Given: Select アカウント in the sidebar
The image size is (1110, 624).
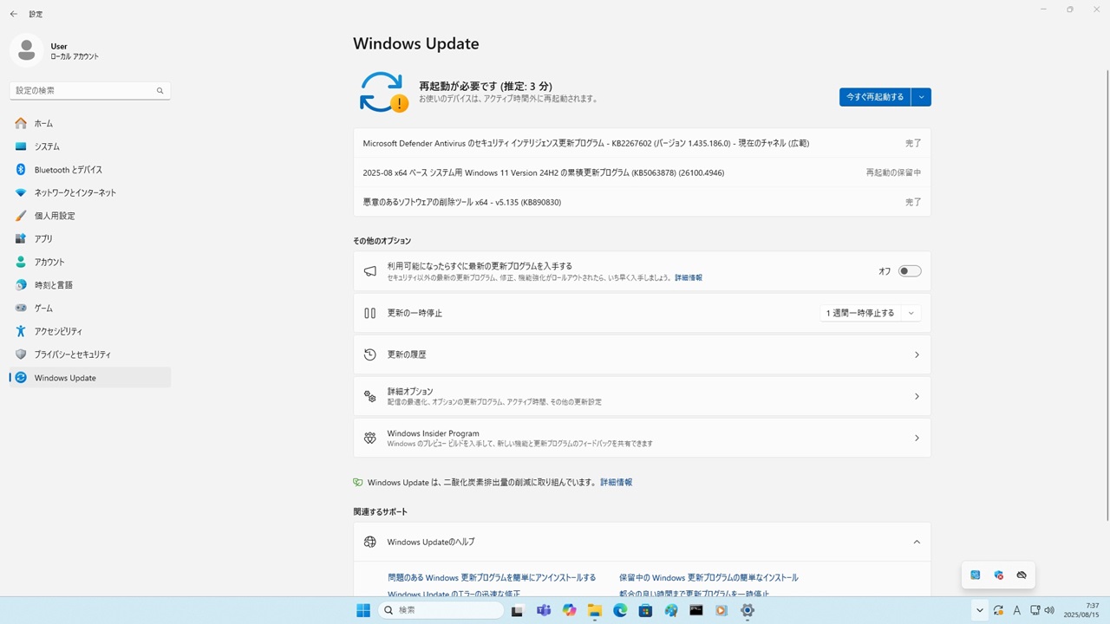Looking at the screenshot, I should tap(90, 262).
